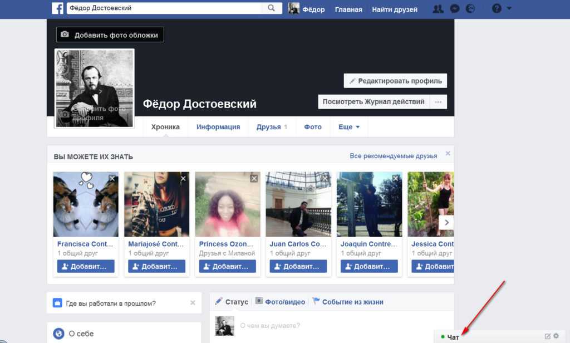Click the composer avatar thumbnail

tap(225, 326)
